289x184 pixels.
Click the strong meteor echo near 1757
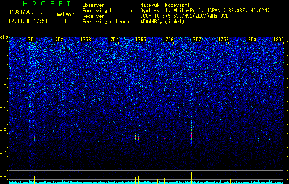[x=192, y=136]
